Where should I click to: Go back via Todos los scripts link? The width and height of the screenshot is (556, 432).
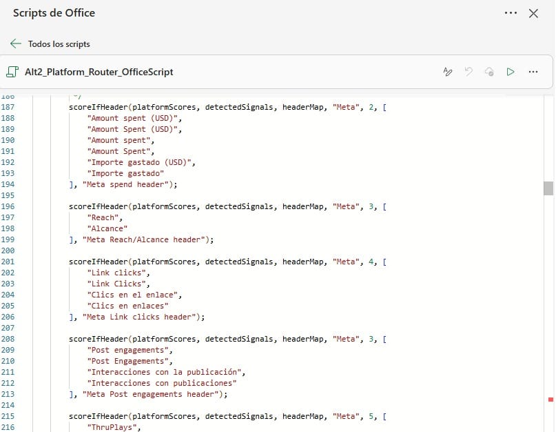click(59, 44)
